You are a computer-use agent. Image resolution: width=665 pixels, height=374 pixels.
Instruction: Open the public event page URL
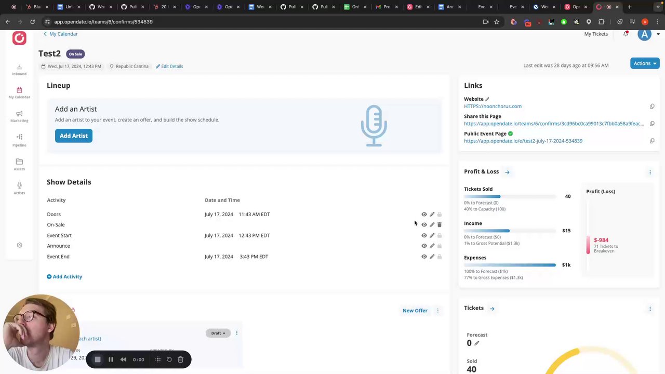pyautogui.click(x=523, y=141)
